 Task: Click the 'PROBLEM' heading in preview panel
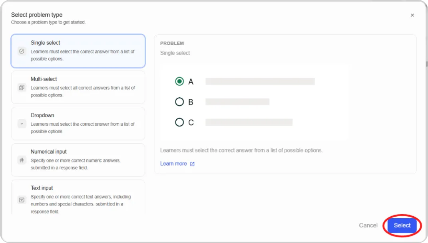172,43
